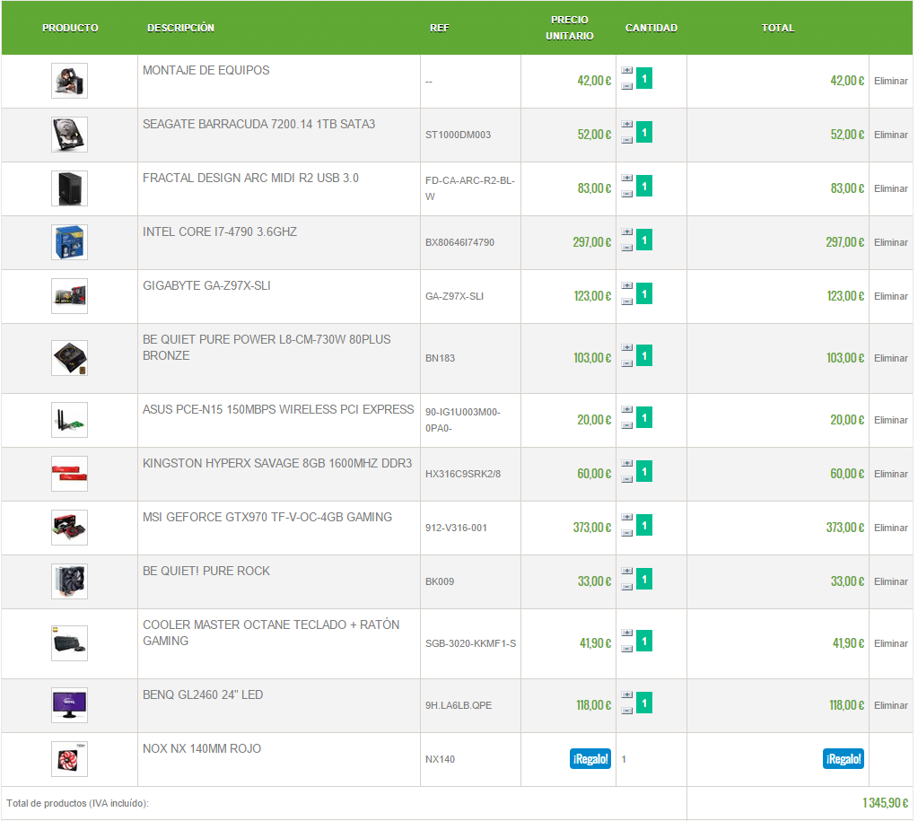Decrease quantity of Be Quiet Pure Power PSU

point(627,363)
